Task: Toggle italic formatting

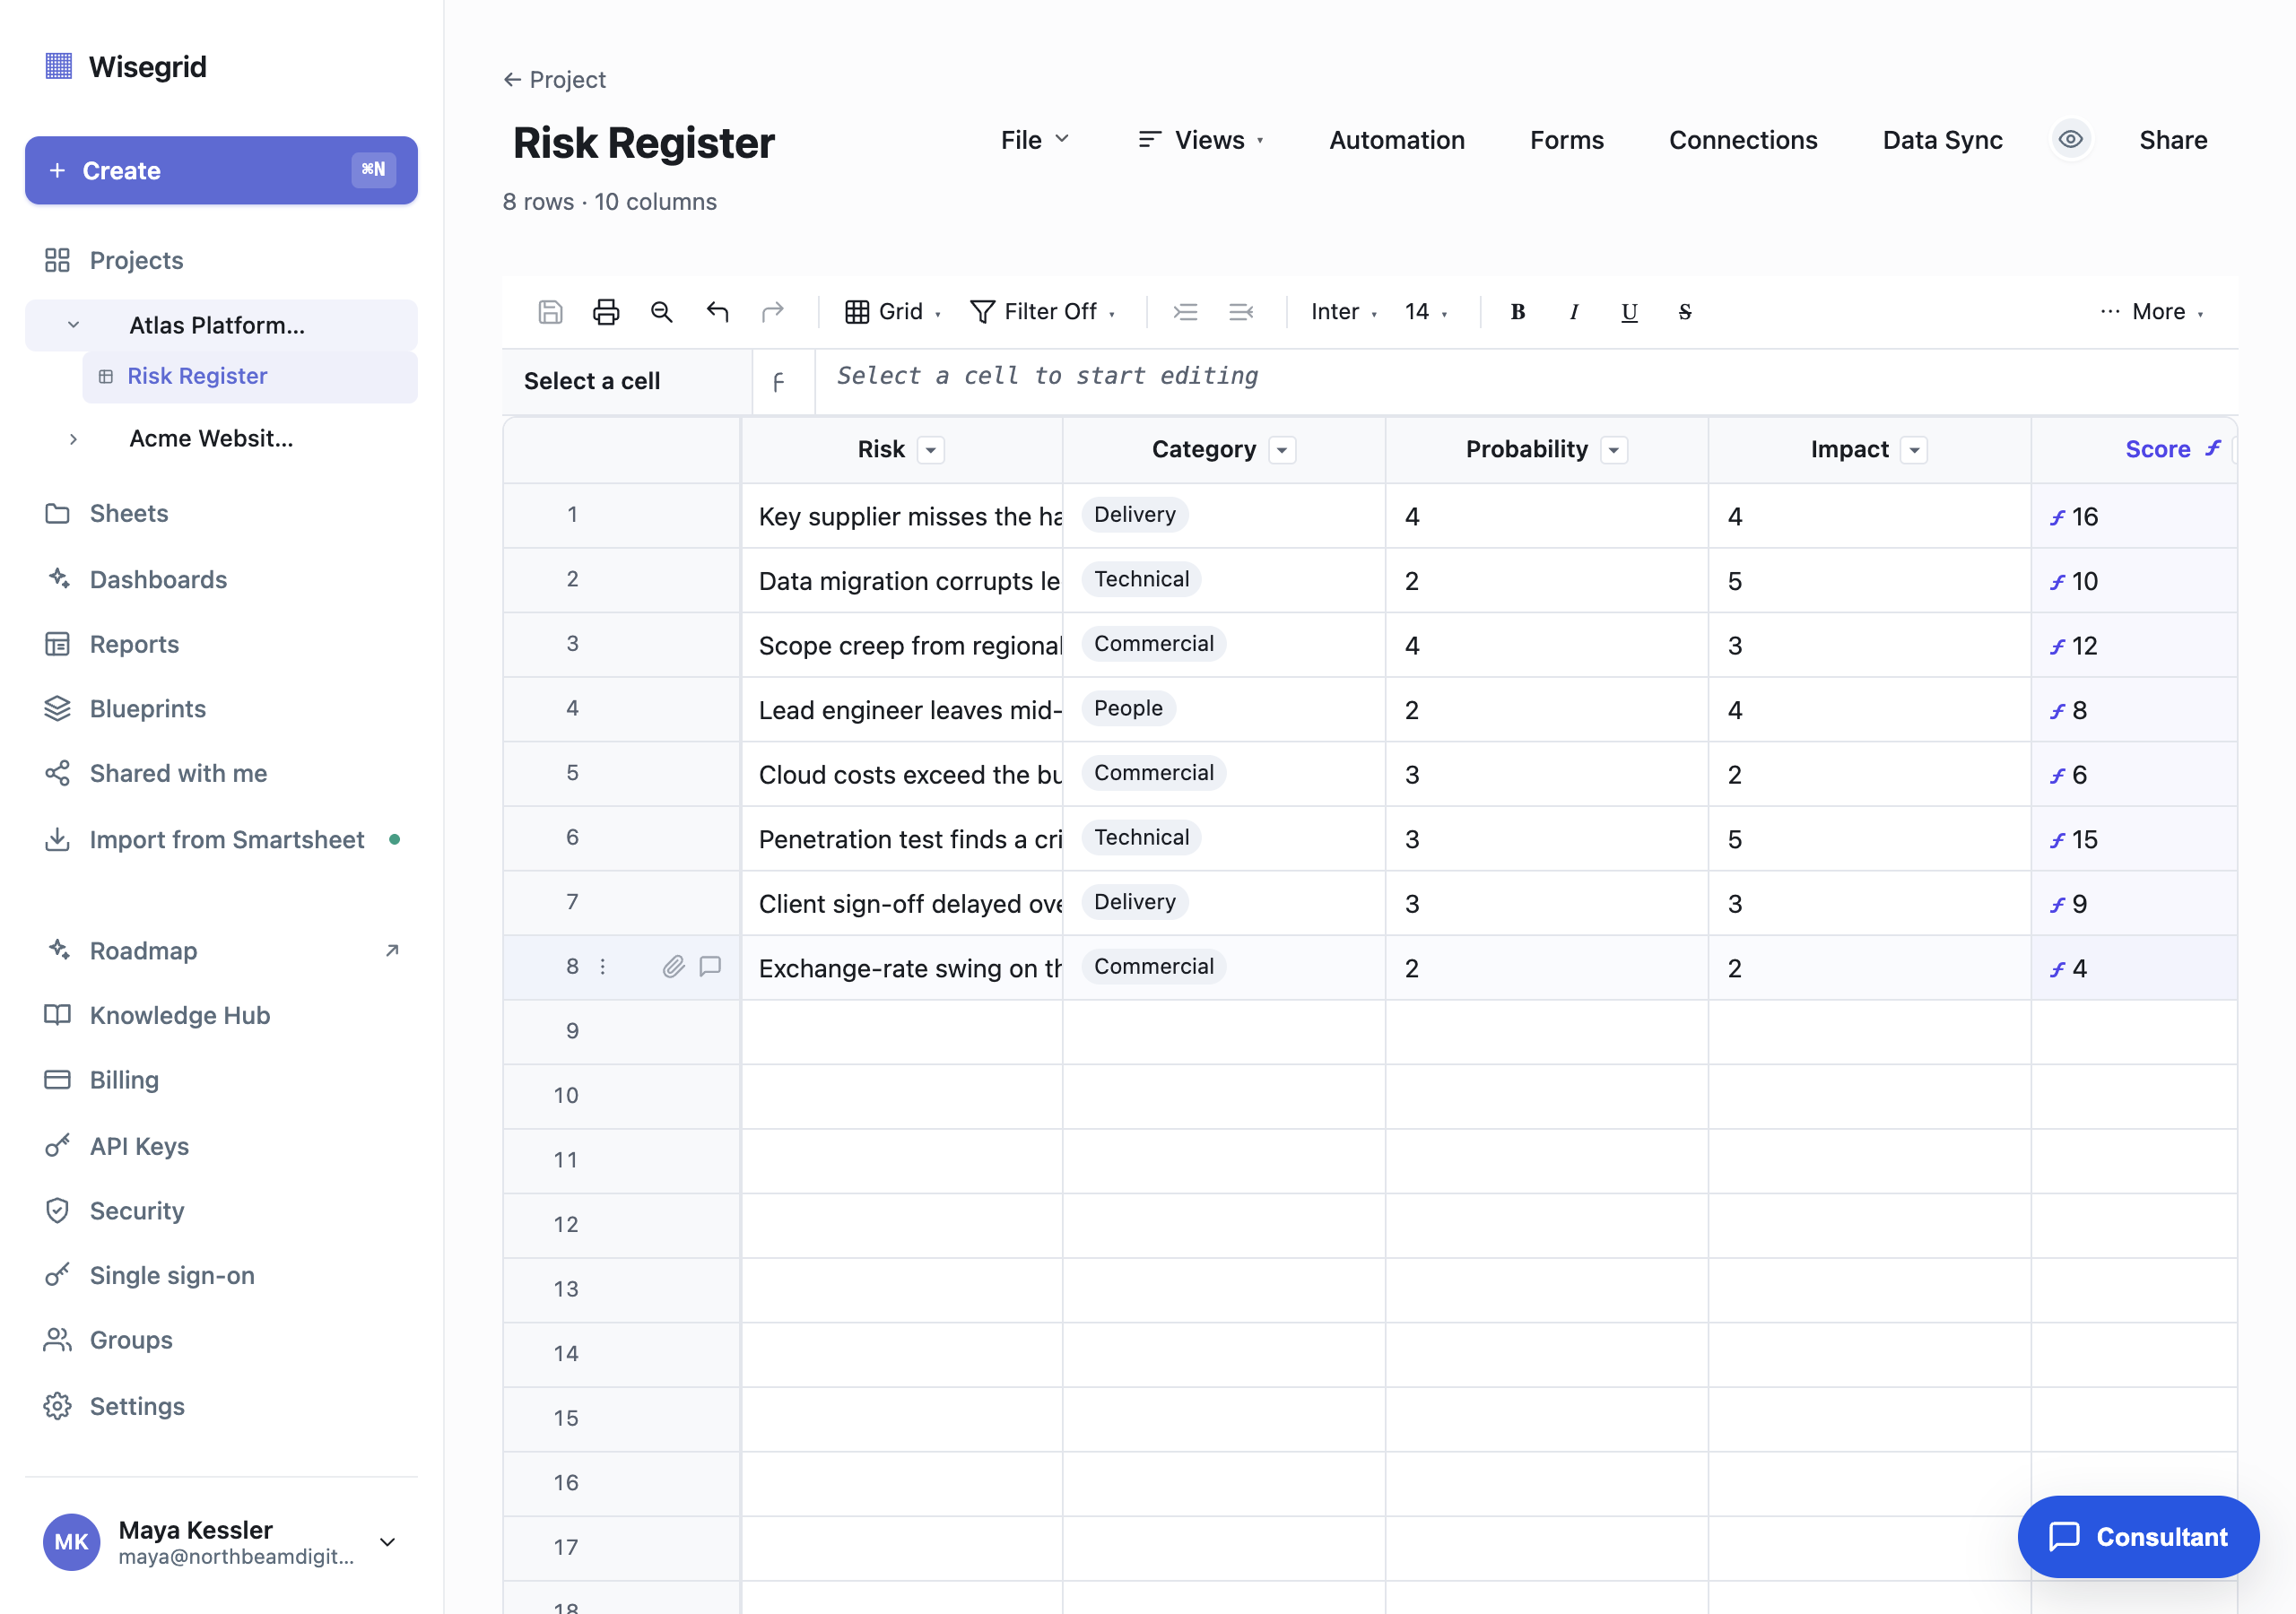Action: [x=1574, y=312]
